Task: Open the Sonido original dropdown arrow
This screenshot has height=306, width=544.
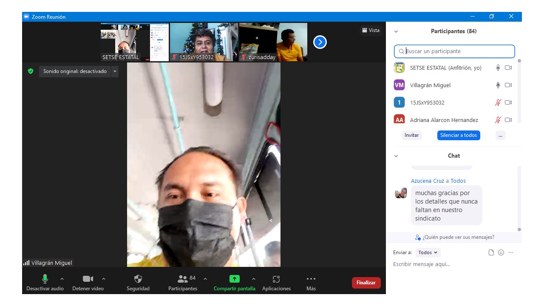Action: pyautogui.click(x=115, y=71)
